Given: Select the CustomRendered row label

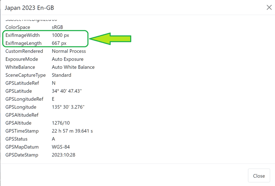Looking at the screenshot, I should click(x=24, y=51).
